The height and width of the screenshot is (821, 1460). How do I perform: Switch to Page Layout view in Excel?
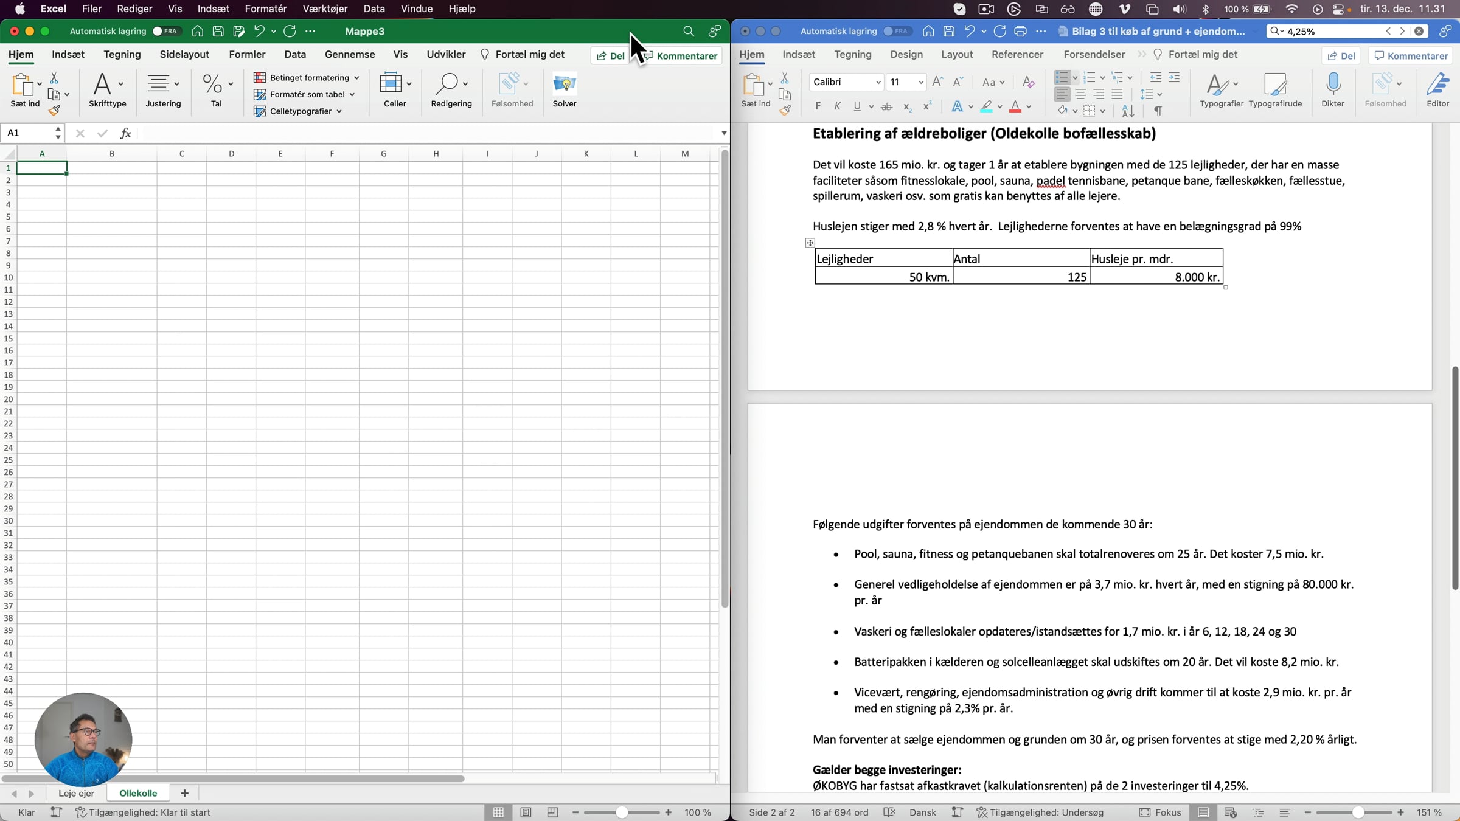coord(526,812)
